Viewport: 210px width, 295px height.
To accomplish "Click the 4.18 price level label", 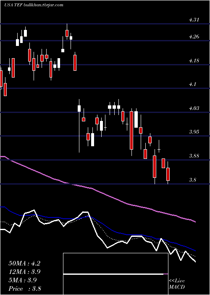I will 194,61.
